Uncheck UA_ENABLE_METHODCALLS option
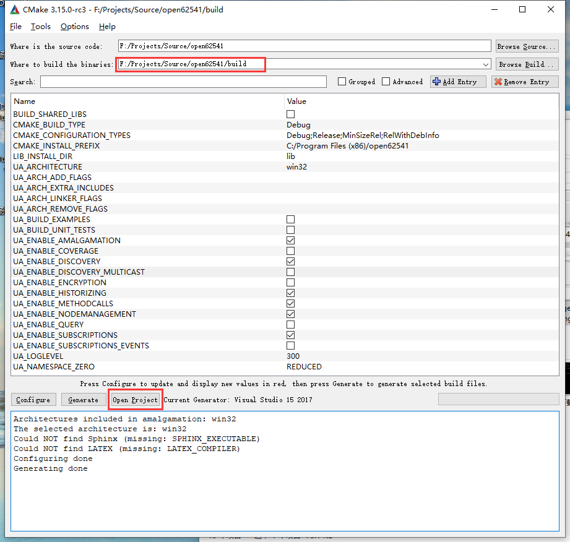This screenshot has height=542, width=570. (x=290, y=304)
